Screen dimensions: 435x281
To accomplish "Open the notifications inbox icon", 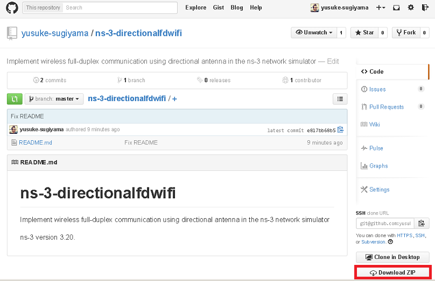I will click(396, 8).
